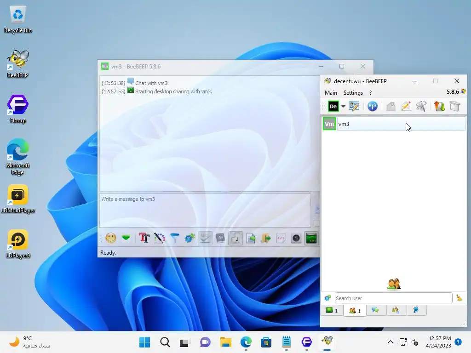Open File Explorer from taskbar
Image resolution: width=471 pixels, height=353 pixels.
pyautogui.click(x=225, y=342)
